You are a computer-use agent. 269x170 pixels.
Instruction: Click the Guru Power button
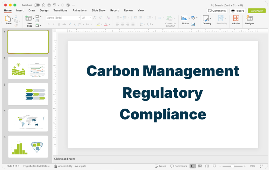click(257, 11)
